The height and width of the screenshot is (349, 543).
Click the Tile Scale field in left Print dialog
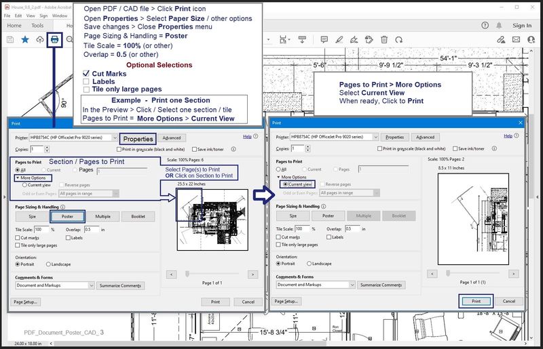point(41,230)
